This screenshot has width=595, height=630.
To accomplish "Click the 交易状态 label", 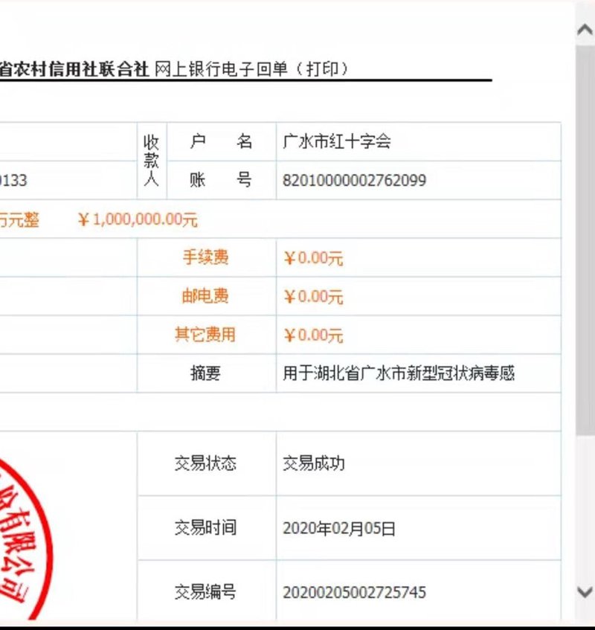I will pos(205,463).
